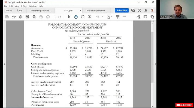This screenshot has height=108, width=194.
Task: Click the Second Quarter column heading
Action: (x=81, y=42)
